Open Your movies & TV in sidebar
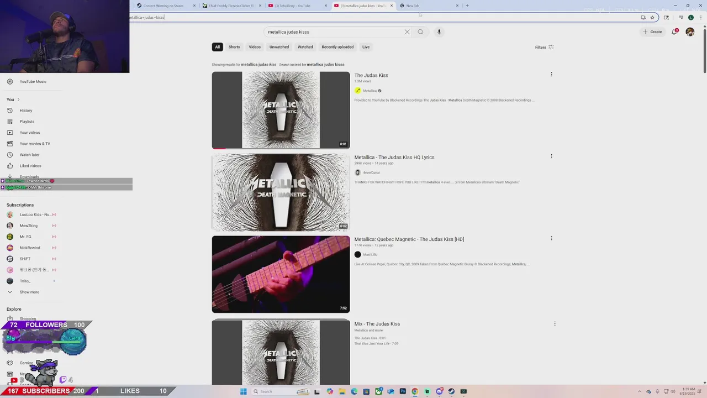The width and height of the screenshot is (707, 398). 35,144
